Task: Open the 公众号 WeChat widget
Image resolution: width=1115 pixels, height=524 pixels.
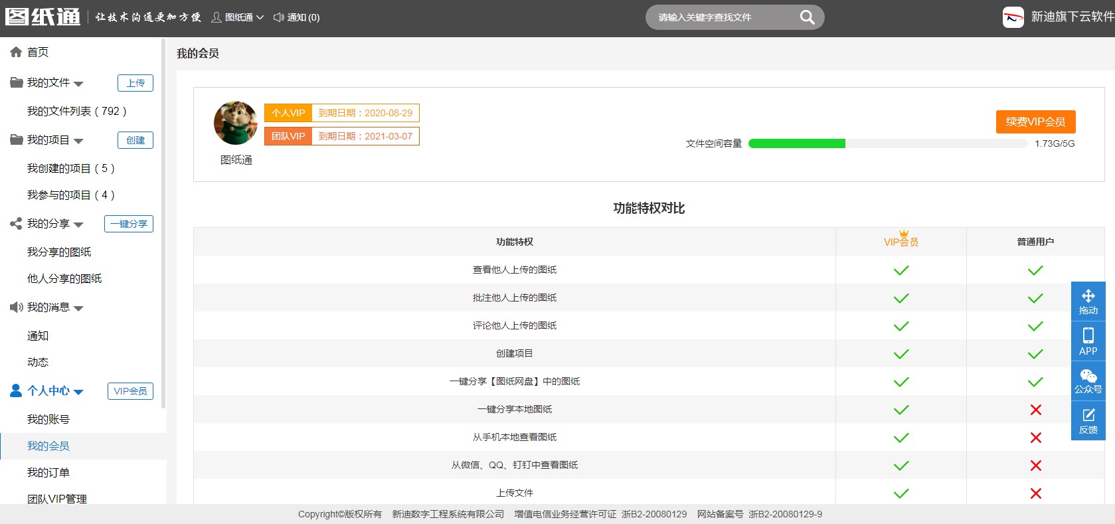Action: [x=1088, y=381]
